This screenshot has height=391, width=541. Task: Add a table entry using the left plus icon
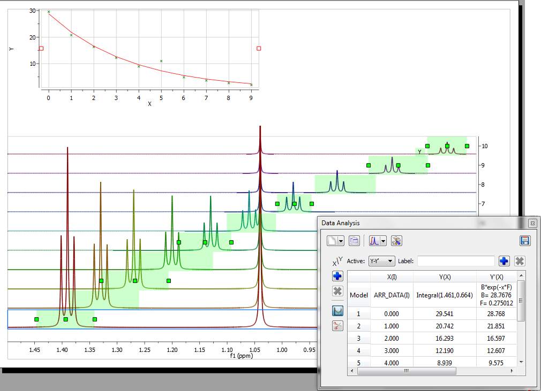(336, 276)
